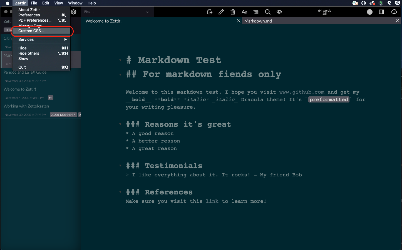402x250 pixels.
Task: Click the 1Password menu bar icon
Action: 364,3
